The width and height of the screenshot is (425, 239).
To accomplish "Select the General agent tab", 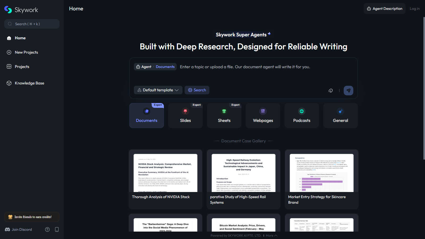I will (x=341, y=116).
